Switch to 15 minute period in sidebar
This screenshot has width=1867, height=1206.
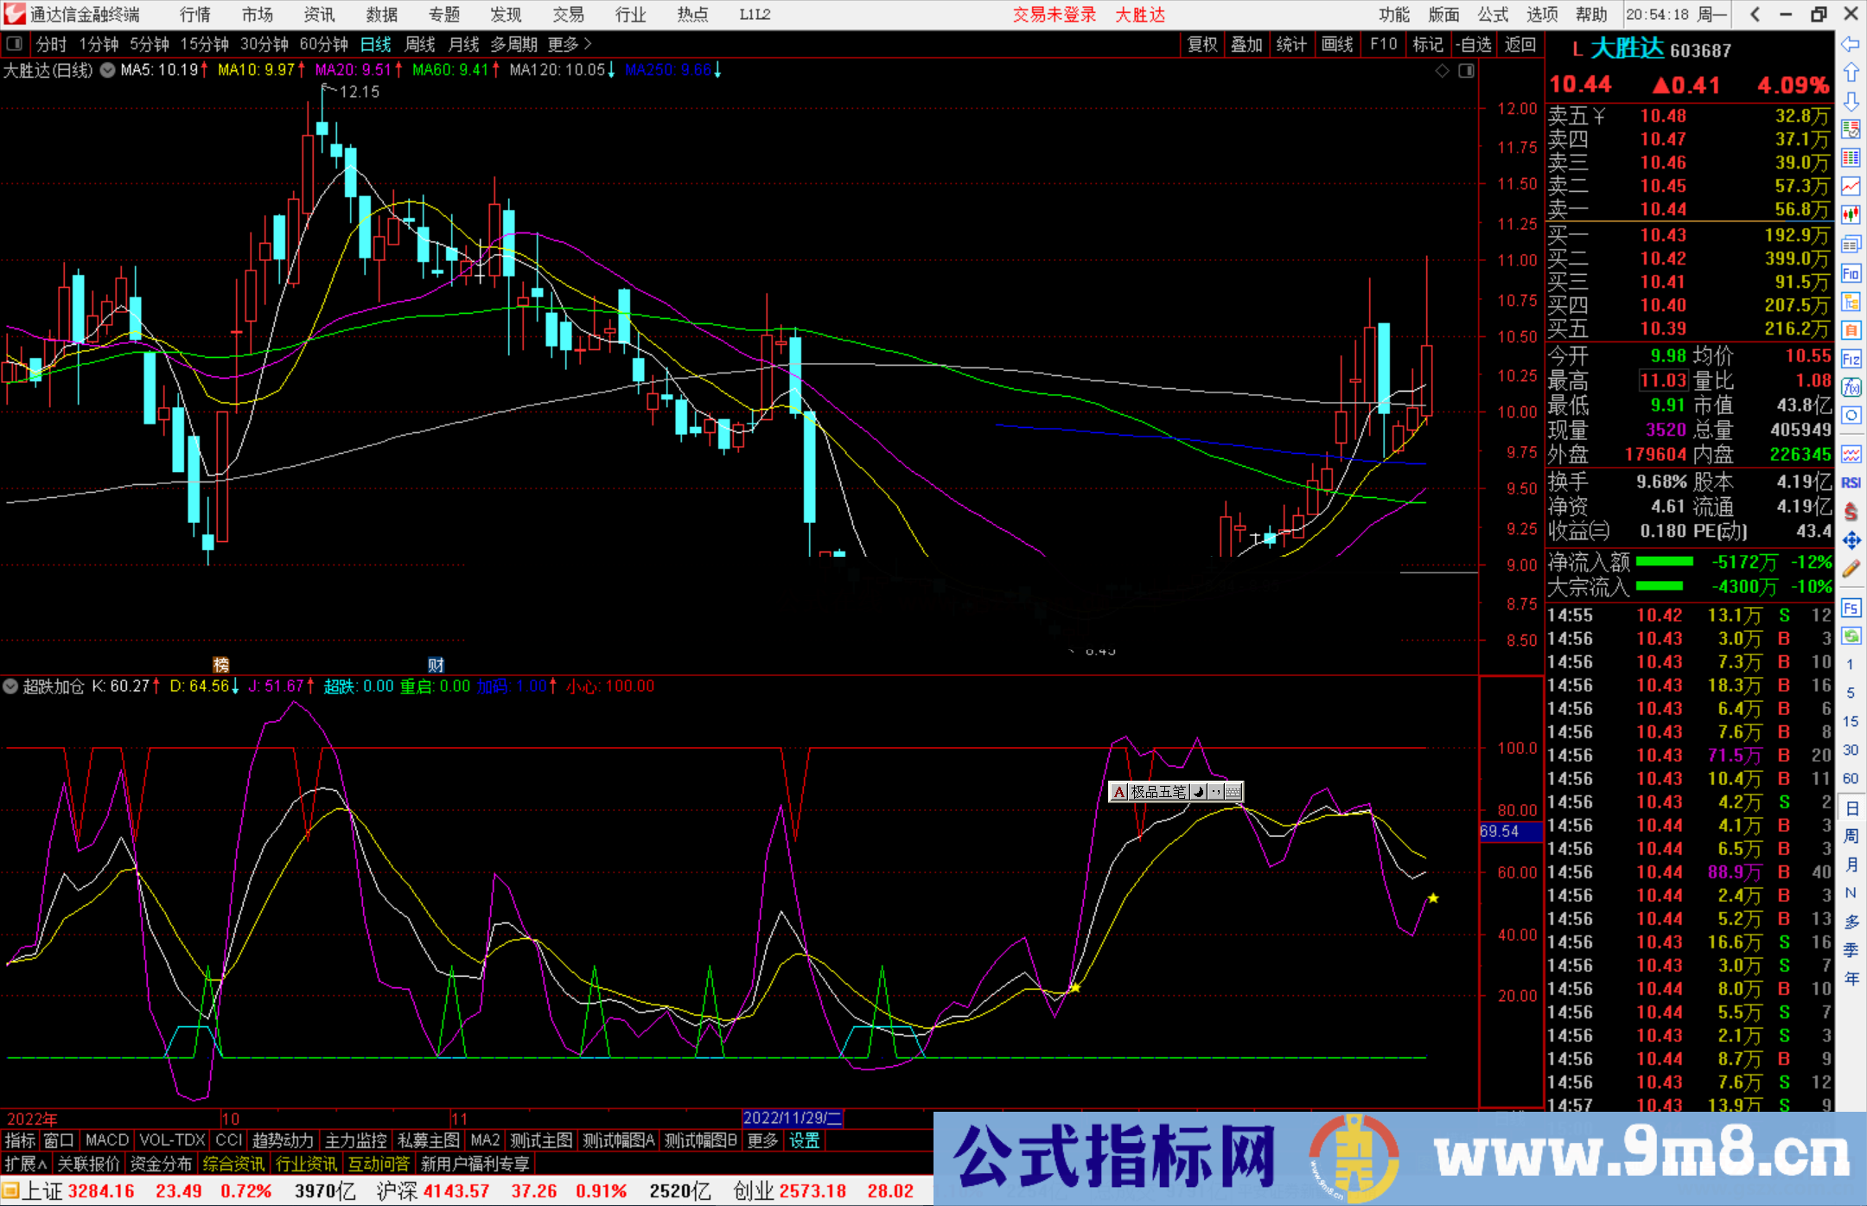[1851, 721]
